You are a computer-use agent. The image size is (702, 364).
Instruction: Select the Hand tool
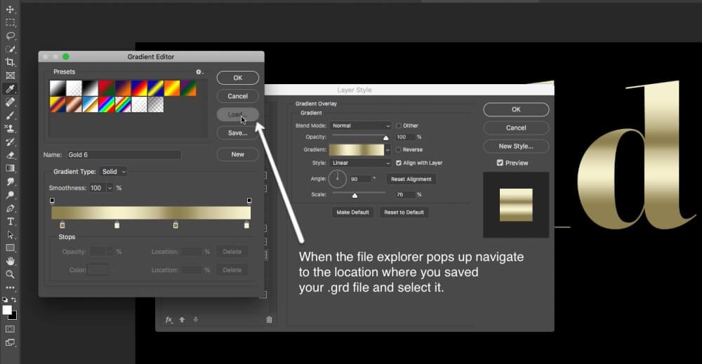pos(11,261)
